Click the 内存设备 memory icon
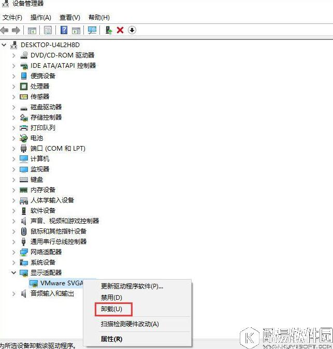This screenshot has width=333, height=349. coord(24,190)
